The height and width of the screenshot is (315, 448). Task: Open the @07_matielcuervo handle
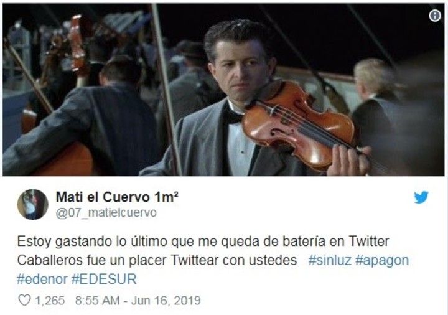tap(106, 213)
